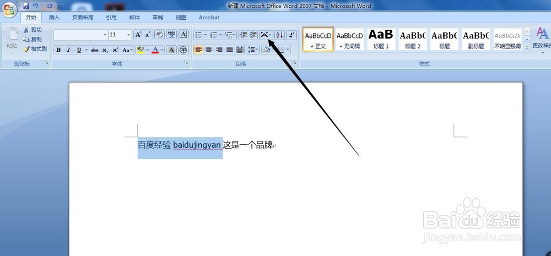Switch to 视图 tab

[181, 18]
